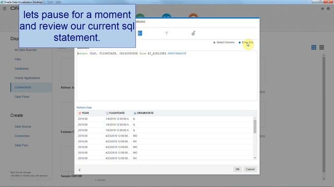Sort by the FLIGHTDATE column header
Viewport: 334px width, 187px height.
click(x=117, y=113)
